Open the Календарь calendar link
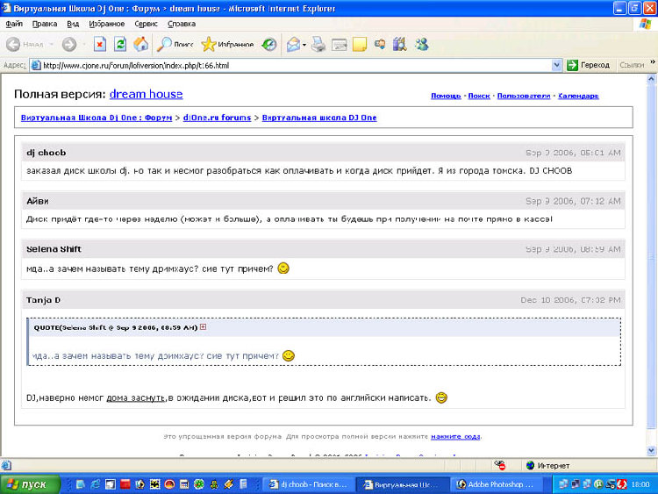Screen dimensions: 658x494 [x=578, y=96]
